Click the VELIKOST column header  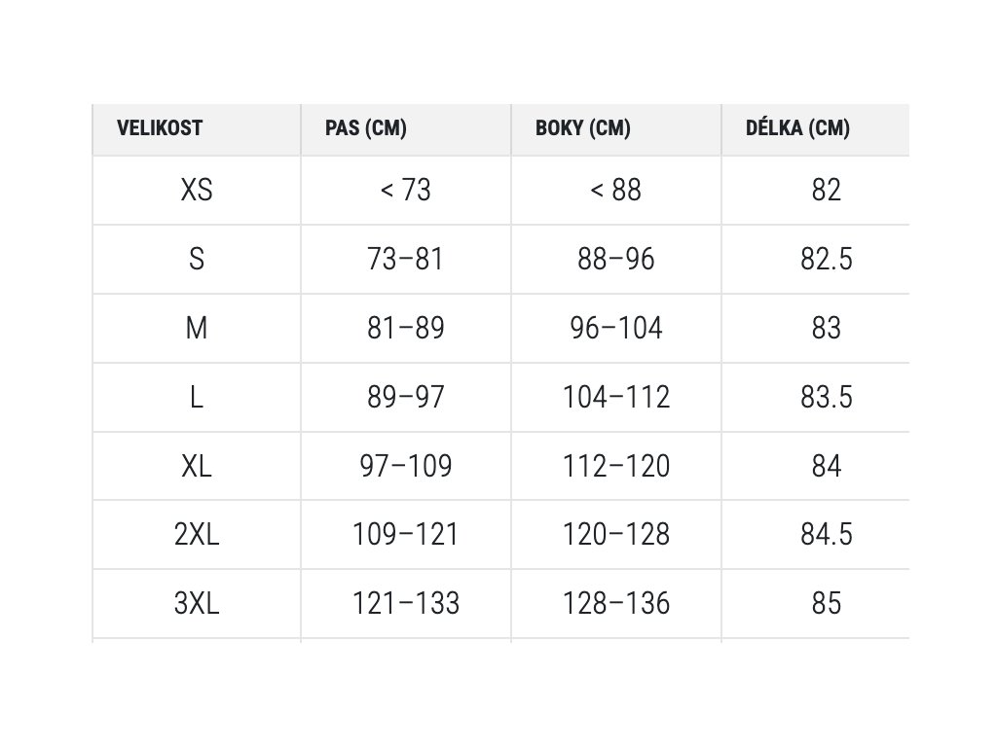160,128
